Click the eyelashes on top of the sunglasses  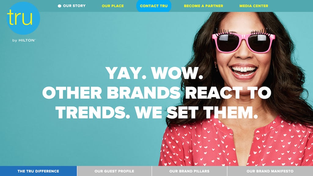coord(243,32)
